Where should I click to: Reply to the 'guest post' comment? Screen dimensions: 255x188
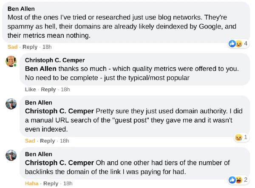pyautogui.click(x=48, y=141)
